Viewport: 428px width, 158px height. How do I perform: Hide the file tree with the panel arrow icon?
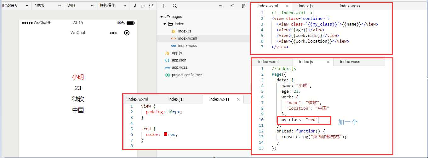click(244, 6)
